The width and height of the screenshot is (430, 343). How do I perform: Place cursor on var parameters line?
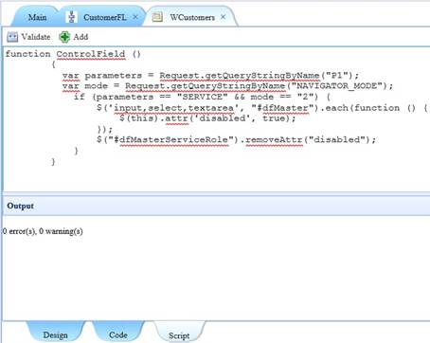pyautogui.click(x=210, y=76)
